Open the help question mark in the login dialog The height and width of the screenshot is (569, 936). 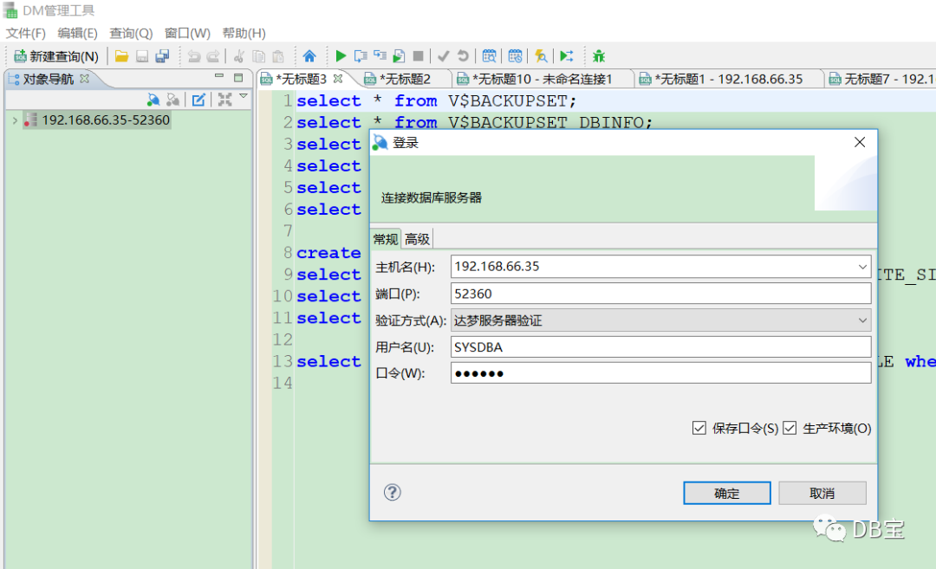[393, 492]
